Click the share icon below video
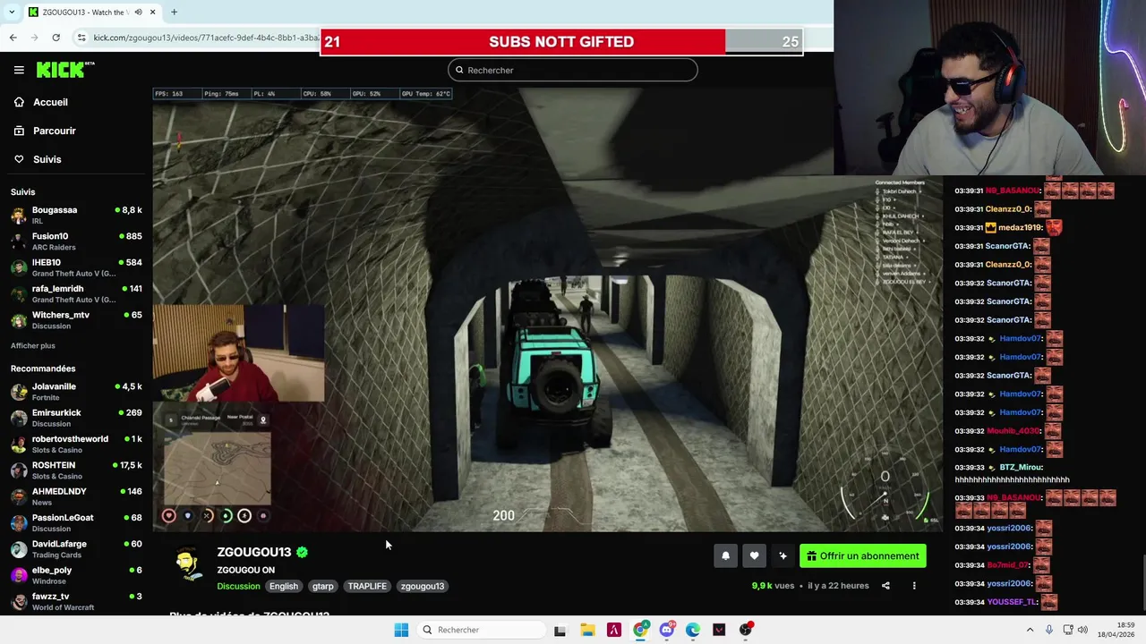Image resolution: width=1146 pixels, height=644 pixels. click(885, 586)
